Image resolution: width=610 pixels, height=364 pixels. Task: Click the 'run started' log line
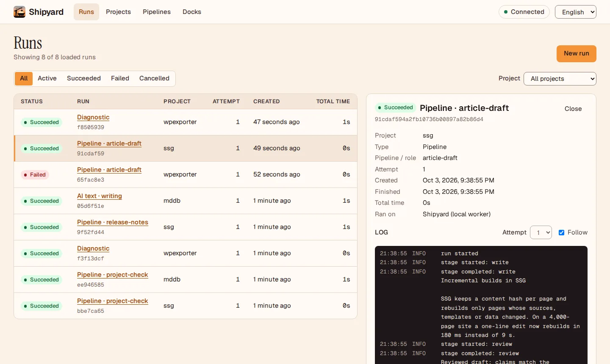[460, 254]
